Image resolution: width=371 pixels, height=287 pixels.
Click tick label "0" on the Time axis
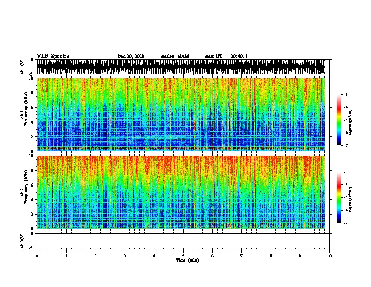click(37, 256)
